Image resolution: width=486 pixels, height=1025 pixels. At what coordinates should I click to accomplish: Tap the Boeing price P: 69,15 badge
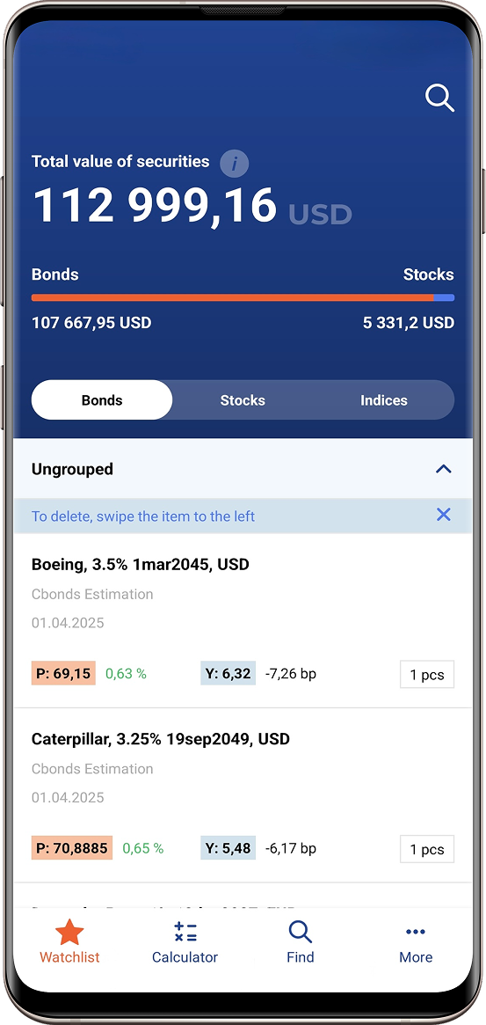63,673
